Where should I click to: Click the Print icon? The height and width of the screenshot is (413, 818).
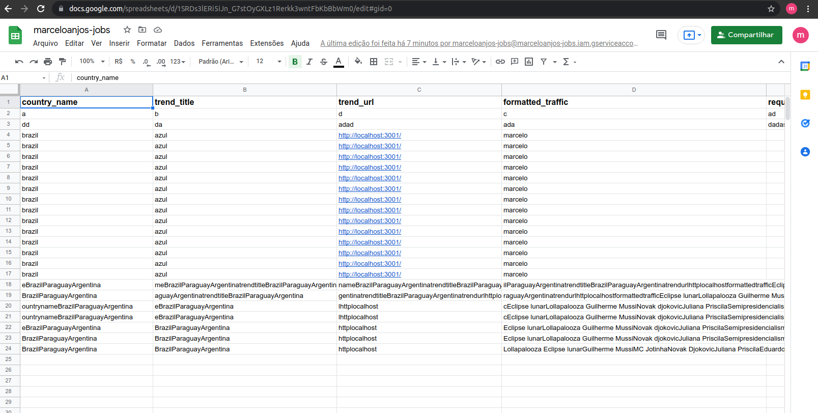tap(48, 62)
